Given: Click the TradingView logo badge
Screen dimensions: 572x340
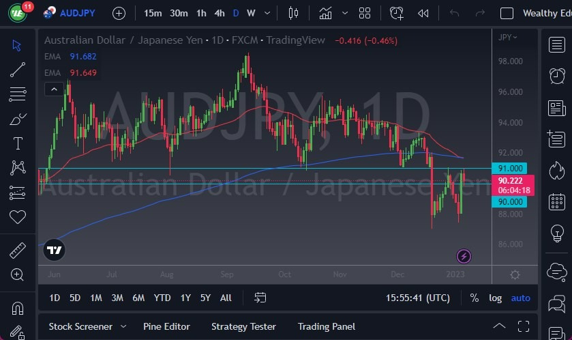Looking at the screenshot, I should coord(55,250).
